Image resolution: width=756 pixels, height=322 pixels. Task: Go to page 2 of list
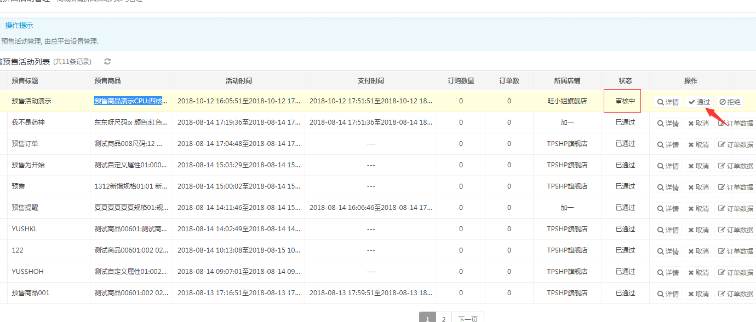[444, 319]
